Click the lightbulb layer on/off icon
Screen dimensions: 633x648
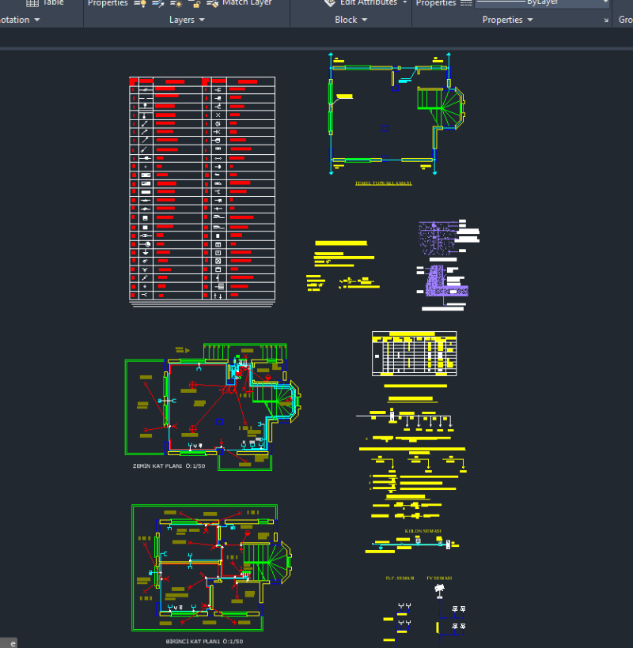(x=139, y=3)
